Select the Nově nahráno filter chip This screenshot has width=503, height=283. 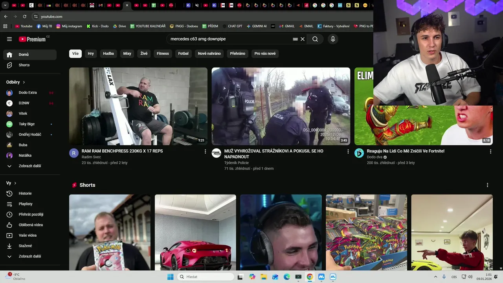click(x=209, y=53)
